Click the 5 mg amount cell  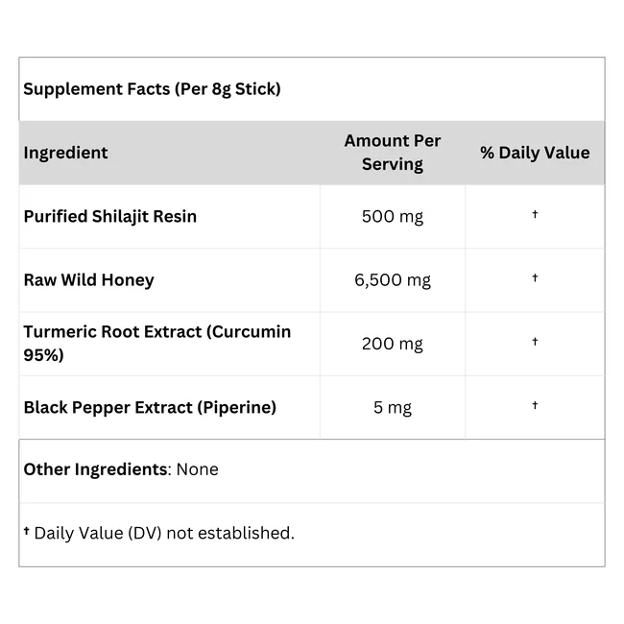pos(393,407)
